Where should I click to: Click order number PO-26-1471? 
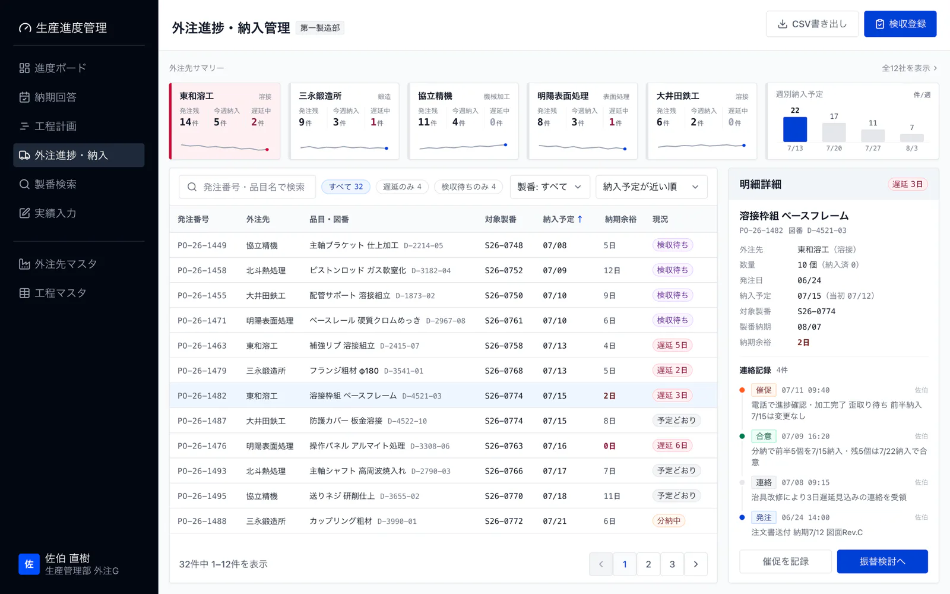[202, 321]
